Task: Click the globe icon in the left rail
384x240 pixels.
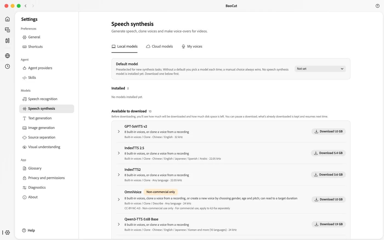Action: pos(7,56)
